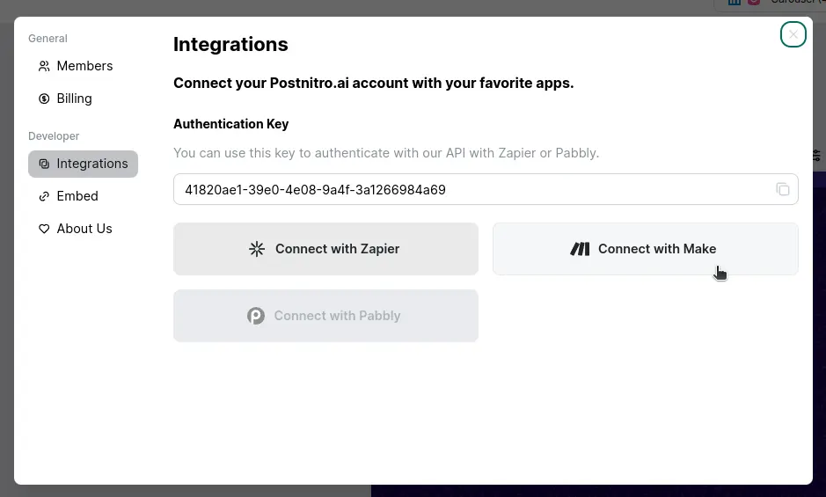Copy the authentication key with the copy icon
826x497 pixels.
tap(783, 189)
